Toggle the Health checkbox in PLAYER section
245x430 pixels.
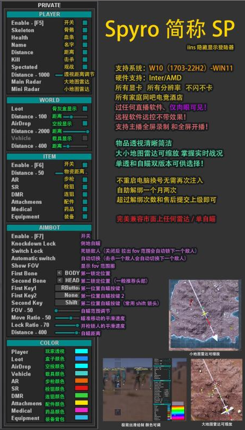85,38
